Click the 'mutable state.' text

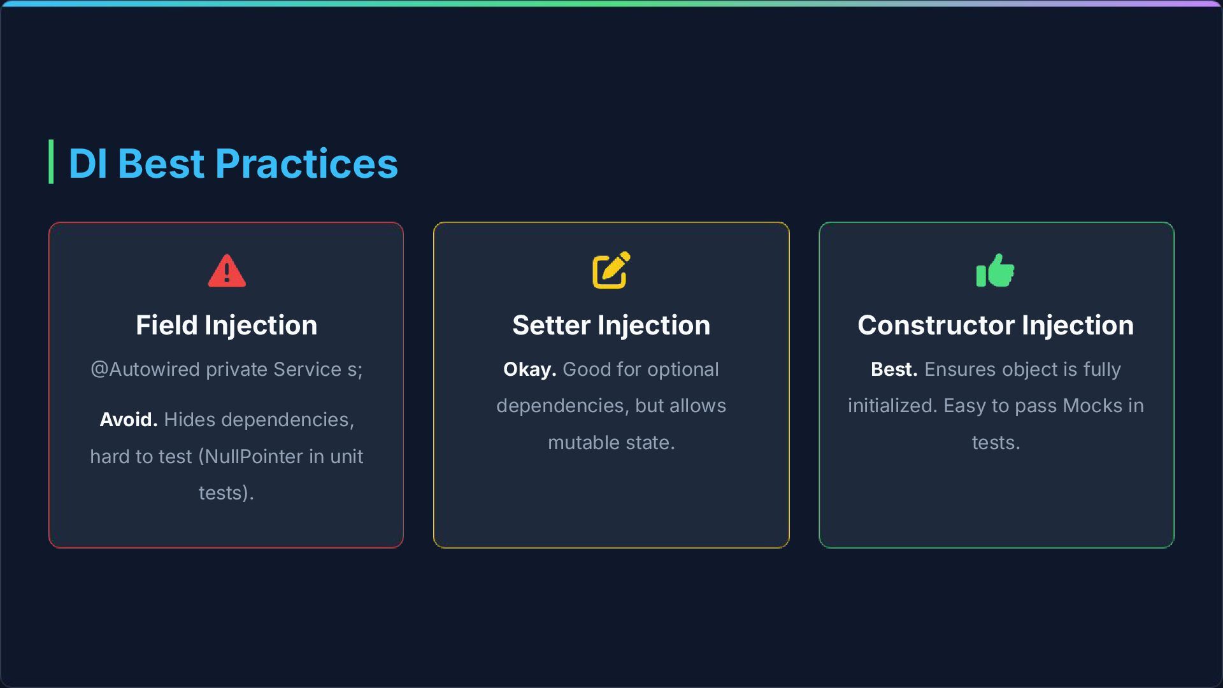pos(611,443)
